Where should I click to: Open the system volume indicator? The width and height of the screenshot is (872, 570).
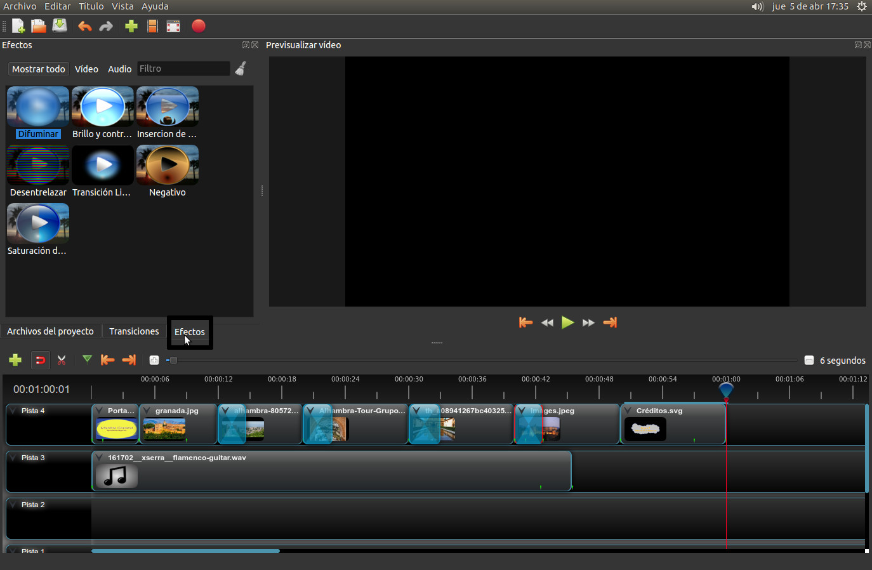point(757,6)
